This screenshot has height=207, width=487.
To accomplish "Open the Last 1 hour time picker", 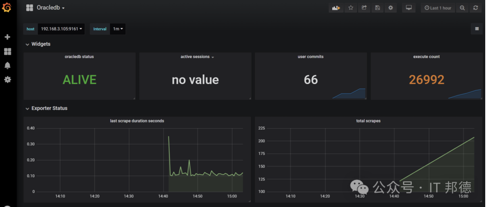I will 437,8.
